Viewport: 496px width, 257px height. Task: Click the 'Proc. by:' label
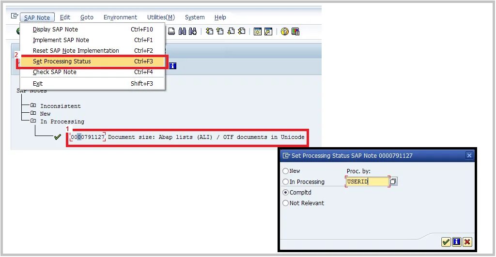pos(358,171)
